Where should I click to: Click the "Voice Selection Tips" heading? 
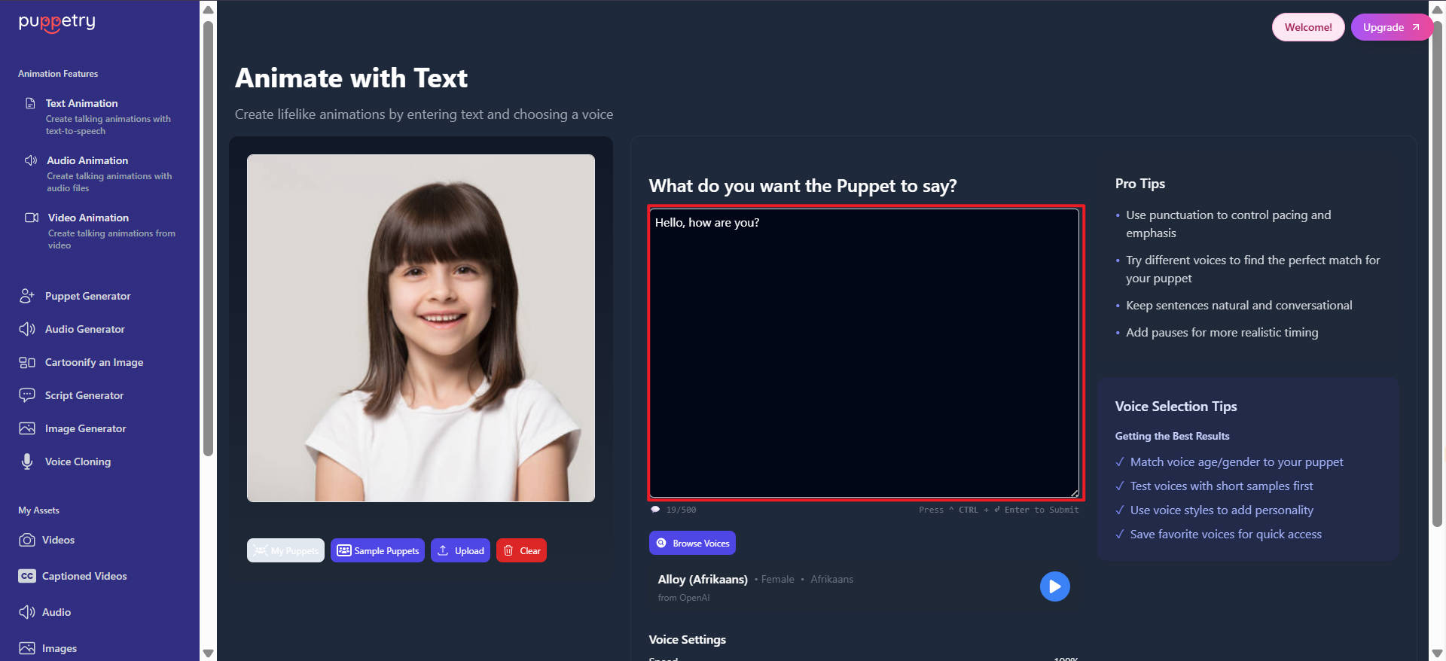(x=1176, y=407)
